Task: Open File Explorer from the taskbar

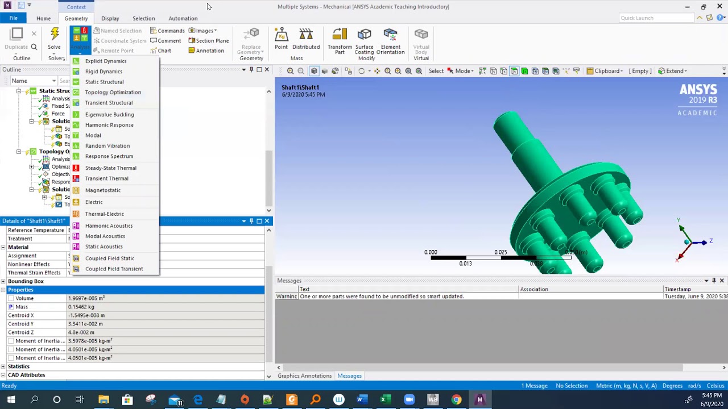Action: coord(104,399)
